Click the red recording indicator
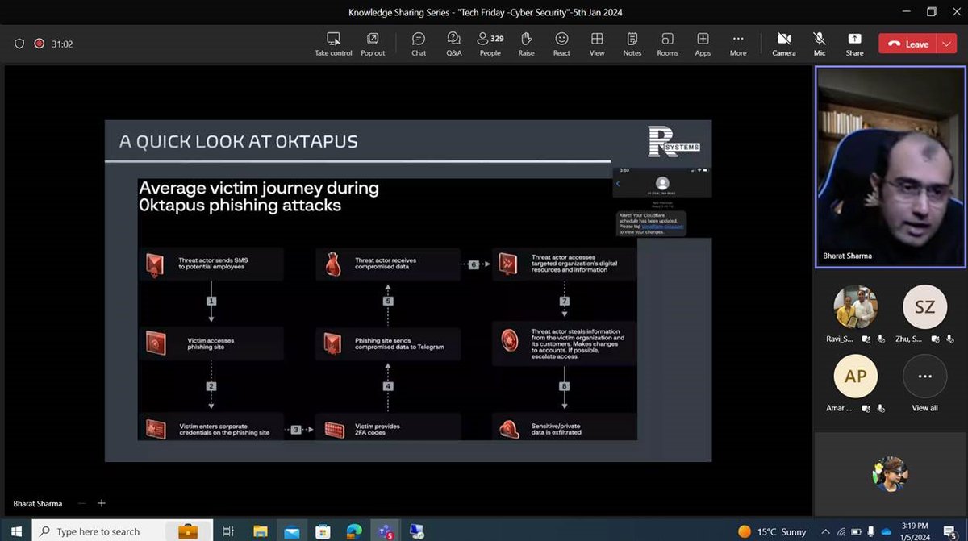This screenshot has height=541, width=968. [x=39, y=44]
